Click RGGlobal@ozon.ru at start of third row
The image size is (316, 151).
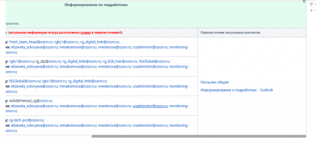(x=25, y=81)
